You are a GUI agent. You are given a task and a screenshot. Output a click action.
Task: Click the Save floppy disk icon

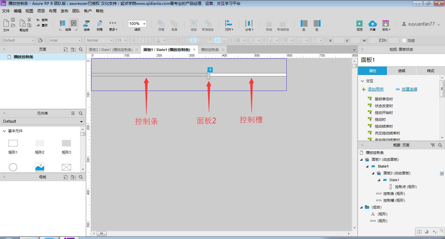tap(13, 20)
